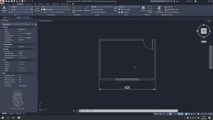Image resolution: width=213 pixels, height=120 pixels.
Task: Click the Autodesk App Store cart icon
Action: tap(188, 1)
